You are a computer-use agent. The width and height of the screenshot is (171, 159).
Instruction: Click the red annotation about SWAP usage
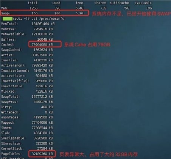click(x=131, y=14)
